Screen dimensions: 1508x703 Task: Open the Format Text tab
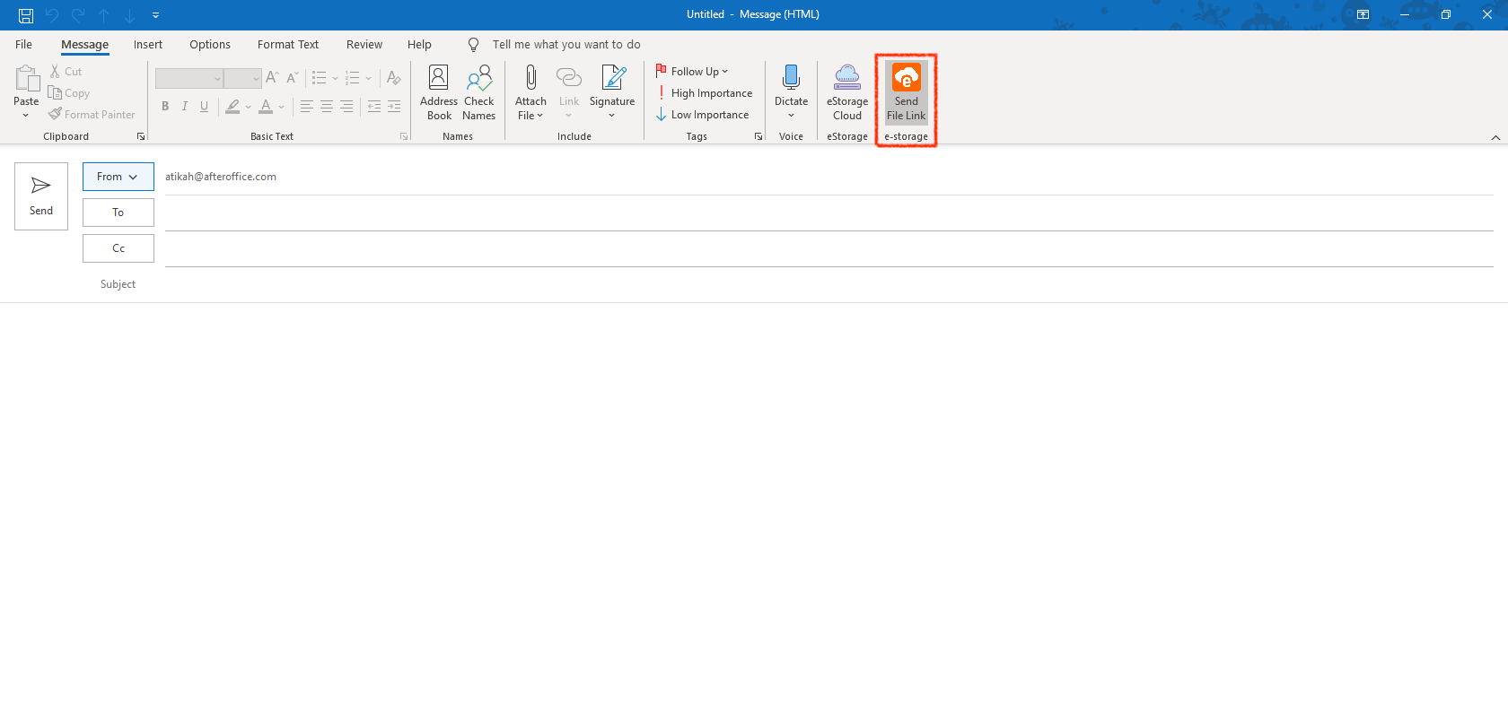287,45
